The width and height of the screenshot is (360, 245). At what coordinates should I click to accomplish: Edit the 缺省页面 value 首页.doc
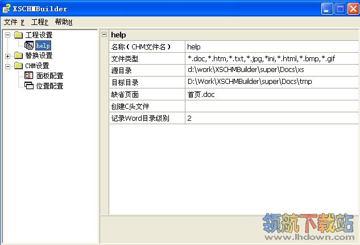point(272,94)
